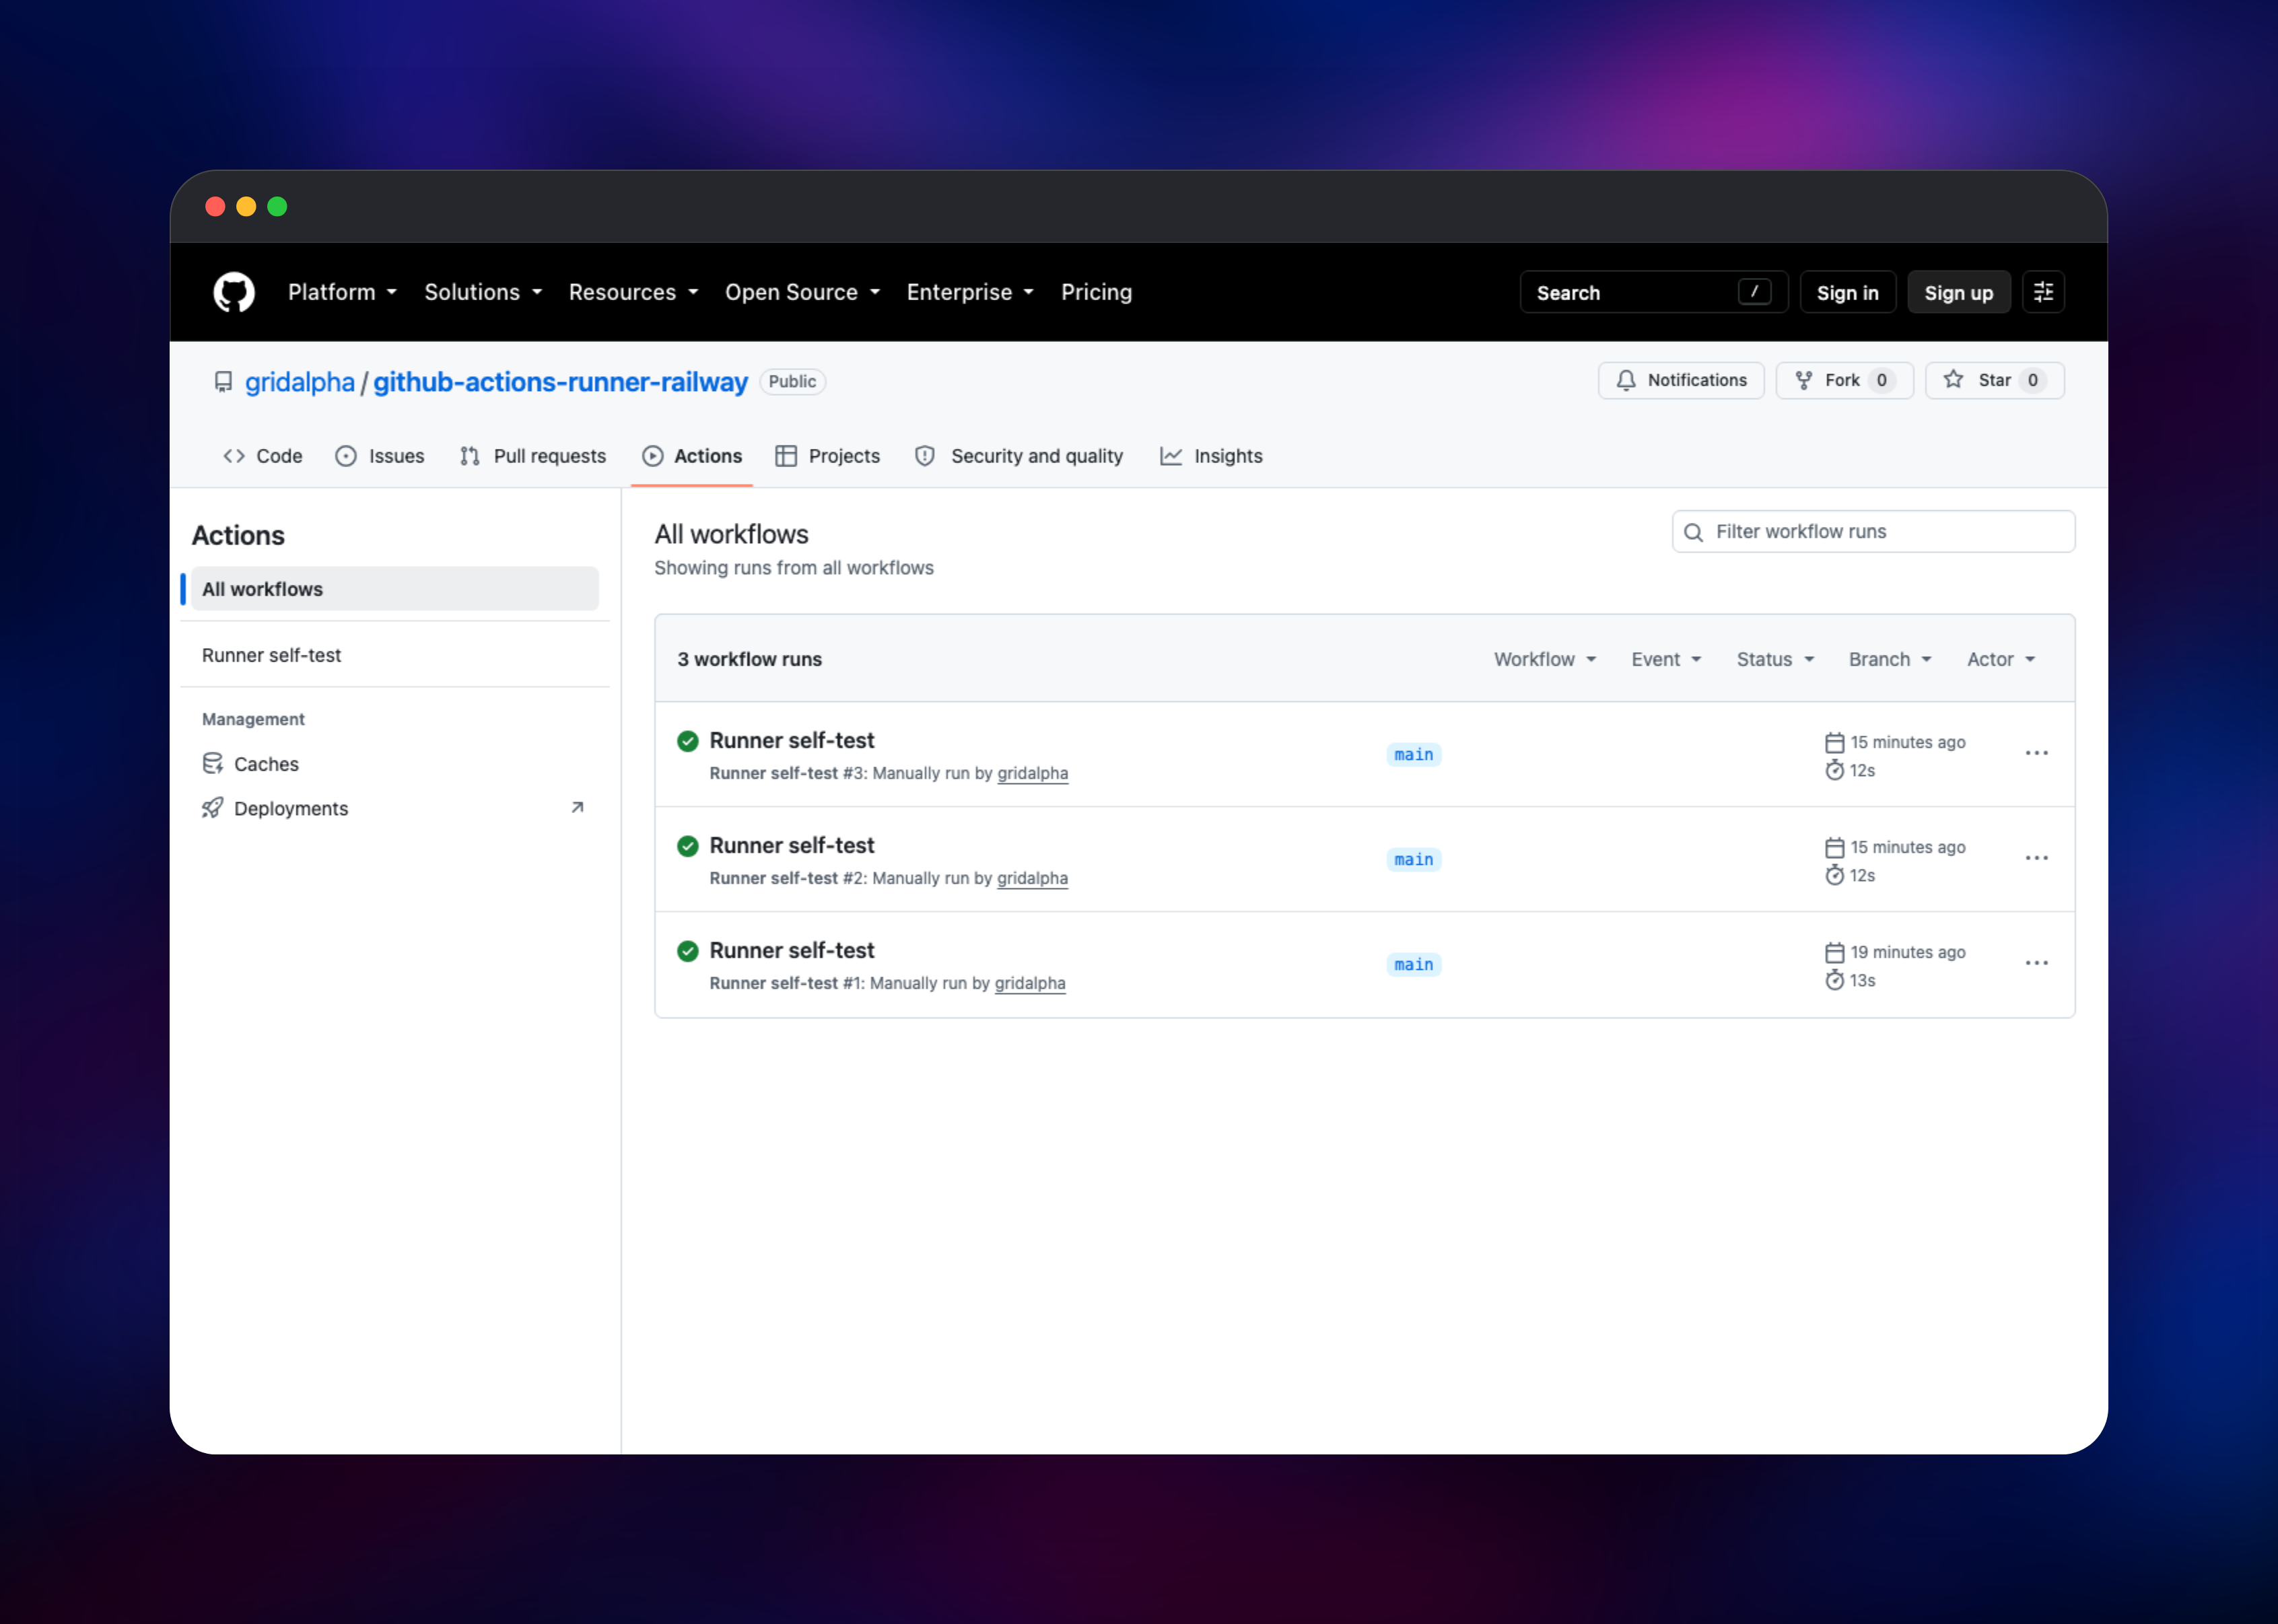Open Deployments external link arrow

(x=577, y=807)
